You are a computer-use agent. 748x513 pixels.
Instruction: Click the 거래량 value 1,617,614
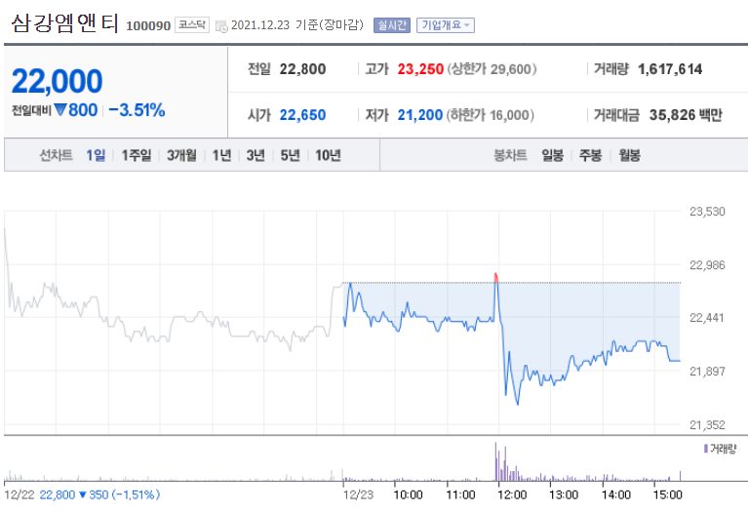tap(670, 69)
